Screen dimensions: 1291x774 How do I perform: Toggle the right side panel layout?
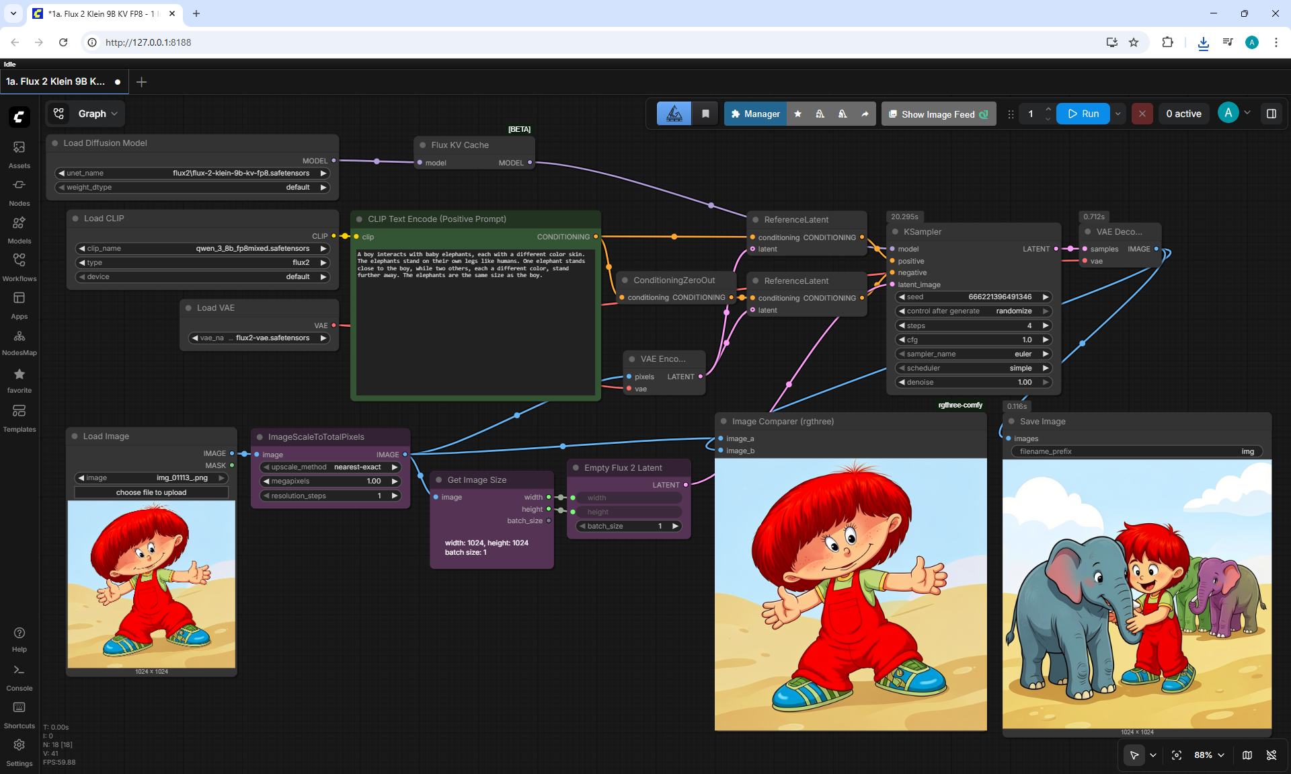click(1271, 114)
